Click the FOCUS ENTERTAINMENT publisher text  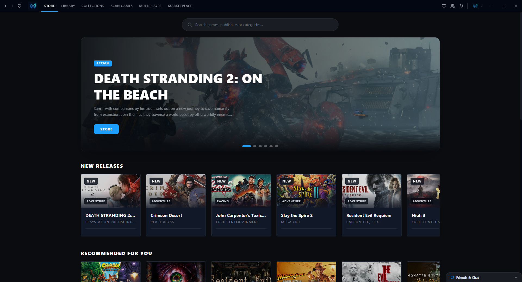(237, 222)
